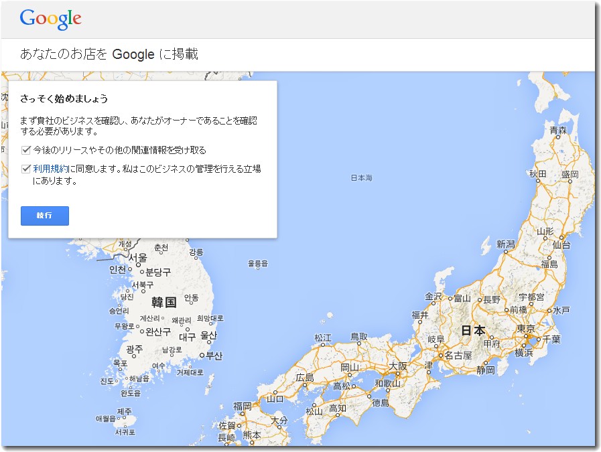Screen dimensions: 601x452
Task: Click the 인천 city label
Action: (118, 270)
